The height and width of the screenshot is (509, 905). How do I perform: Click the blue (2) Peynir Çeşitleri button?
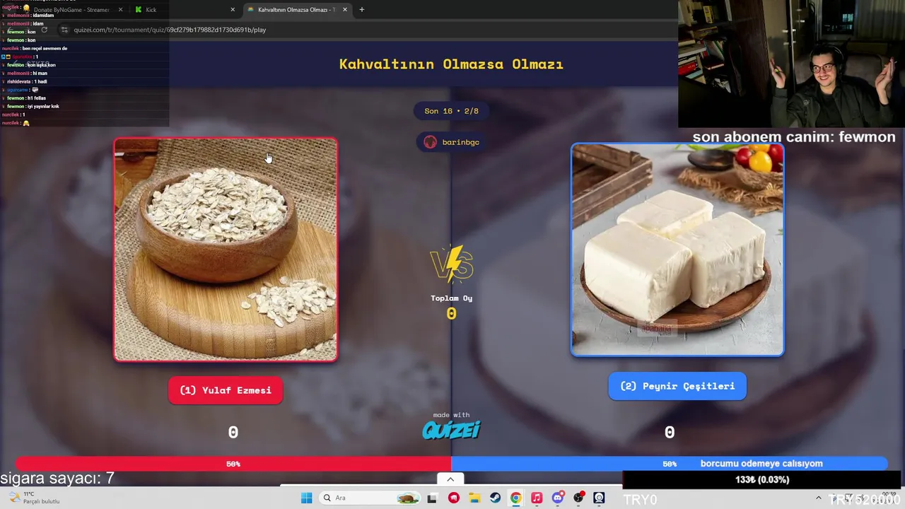(x=677, y=386)
